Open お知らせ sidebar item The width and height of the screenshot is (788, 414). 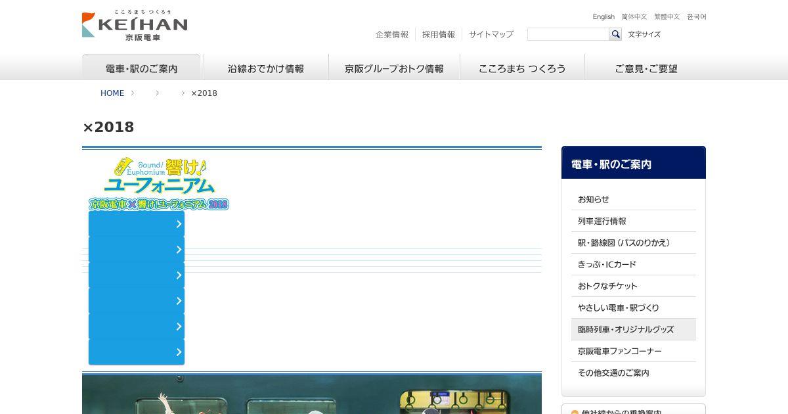click(x=634, y=199)
